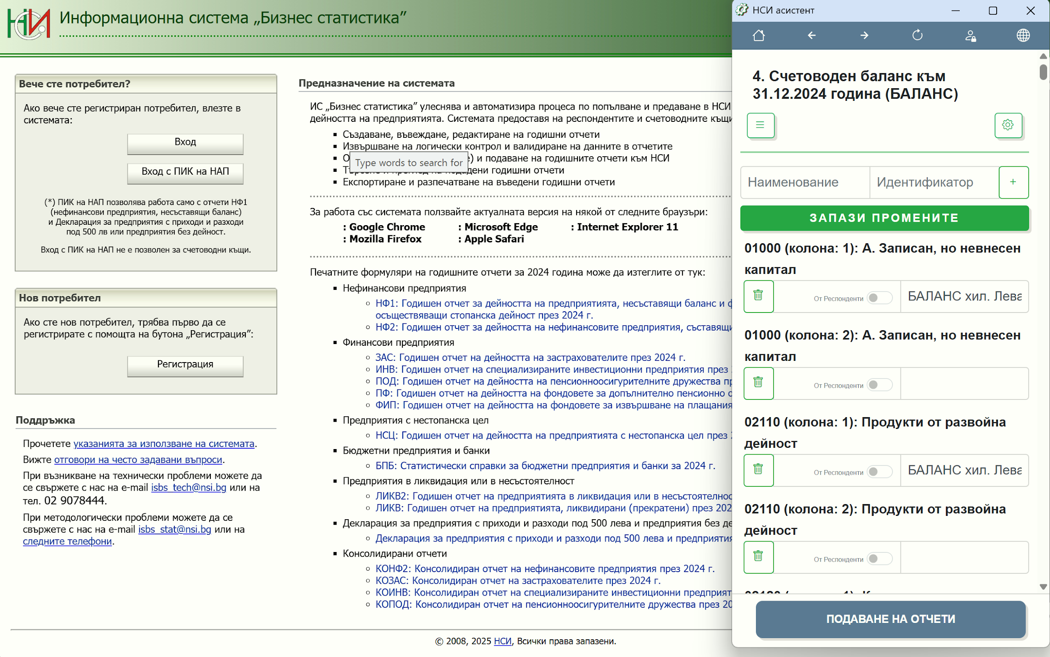Click the plus button next to Идентификатор
Image resolution: width=1050 pixels, height=657 pixels.
(1013, 182)
